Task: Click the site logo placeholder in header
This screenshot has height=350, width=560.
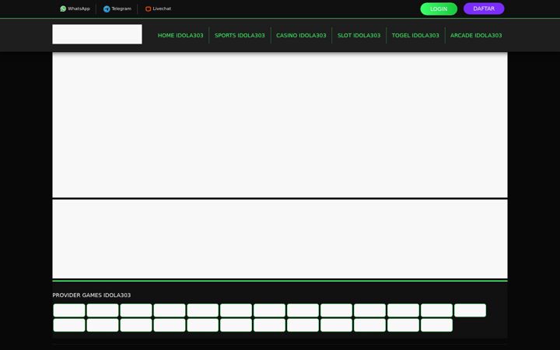Action: pyautogui.click(x=97, y=34)
